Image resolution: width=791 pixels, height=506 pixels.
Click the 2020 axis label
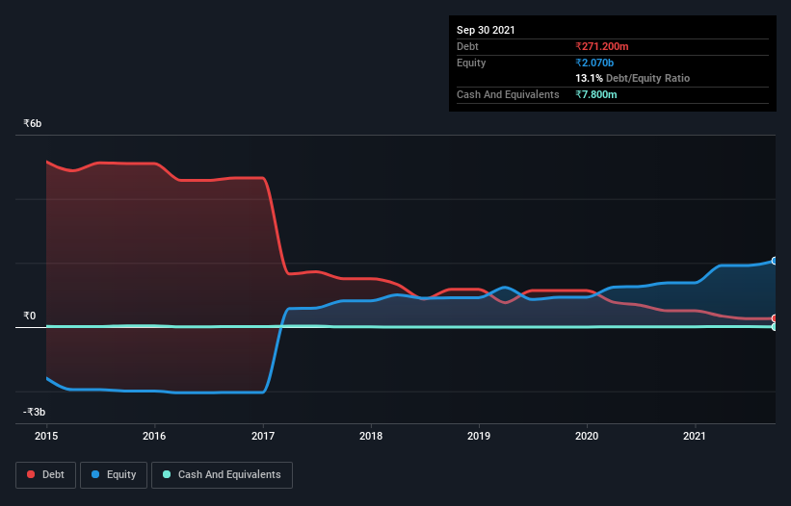pos(587,436)
